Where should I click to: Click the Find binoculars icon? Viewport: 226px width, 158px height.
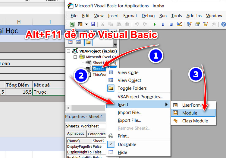click(x=127, y=24)
